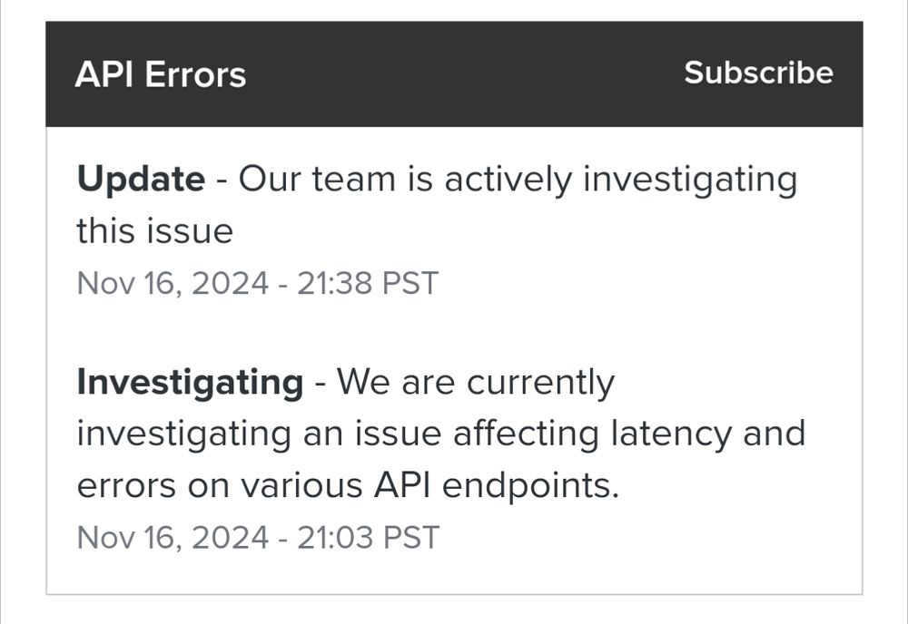908x624 pixels.
Task: Click the bold Update status label
Action: pos(141,179)
